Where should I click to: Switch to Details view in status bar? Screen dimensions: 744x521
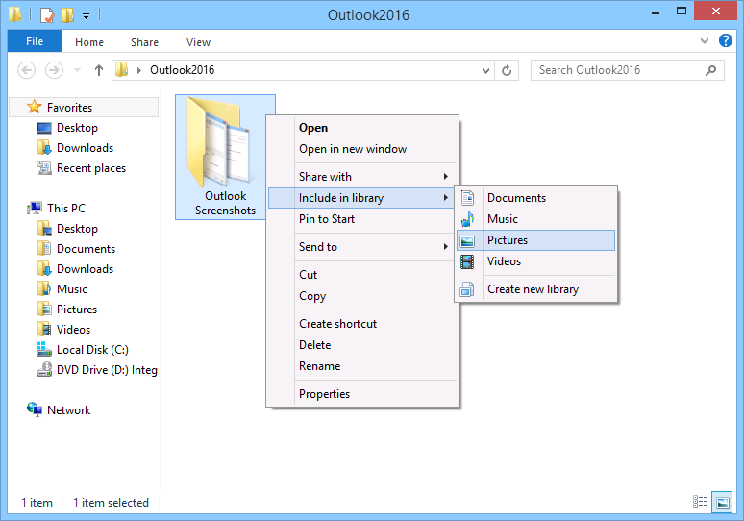click(x=701, y=502)
